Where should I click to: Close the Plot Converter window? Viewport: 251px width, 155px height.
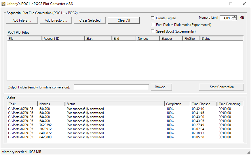point(244,4)
